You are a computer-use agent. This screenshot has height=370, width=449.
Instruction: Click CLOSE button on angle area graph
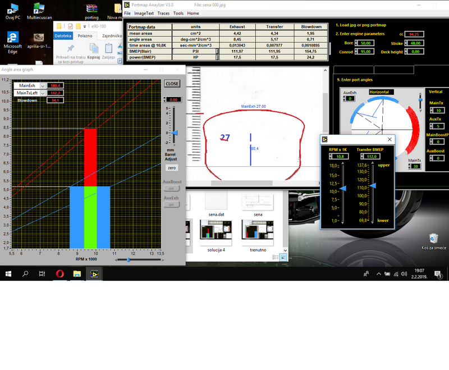172,84
